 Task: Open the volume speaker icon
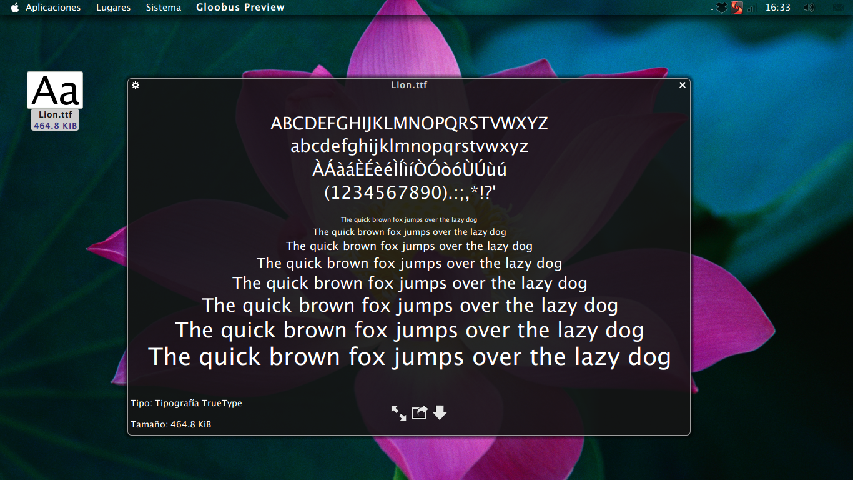pyautogui.click(x=809, y=7)
